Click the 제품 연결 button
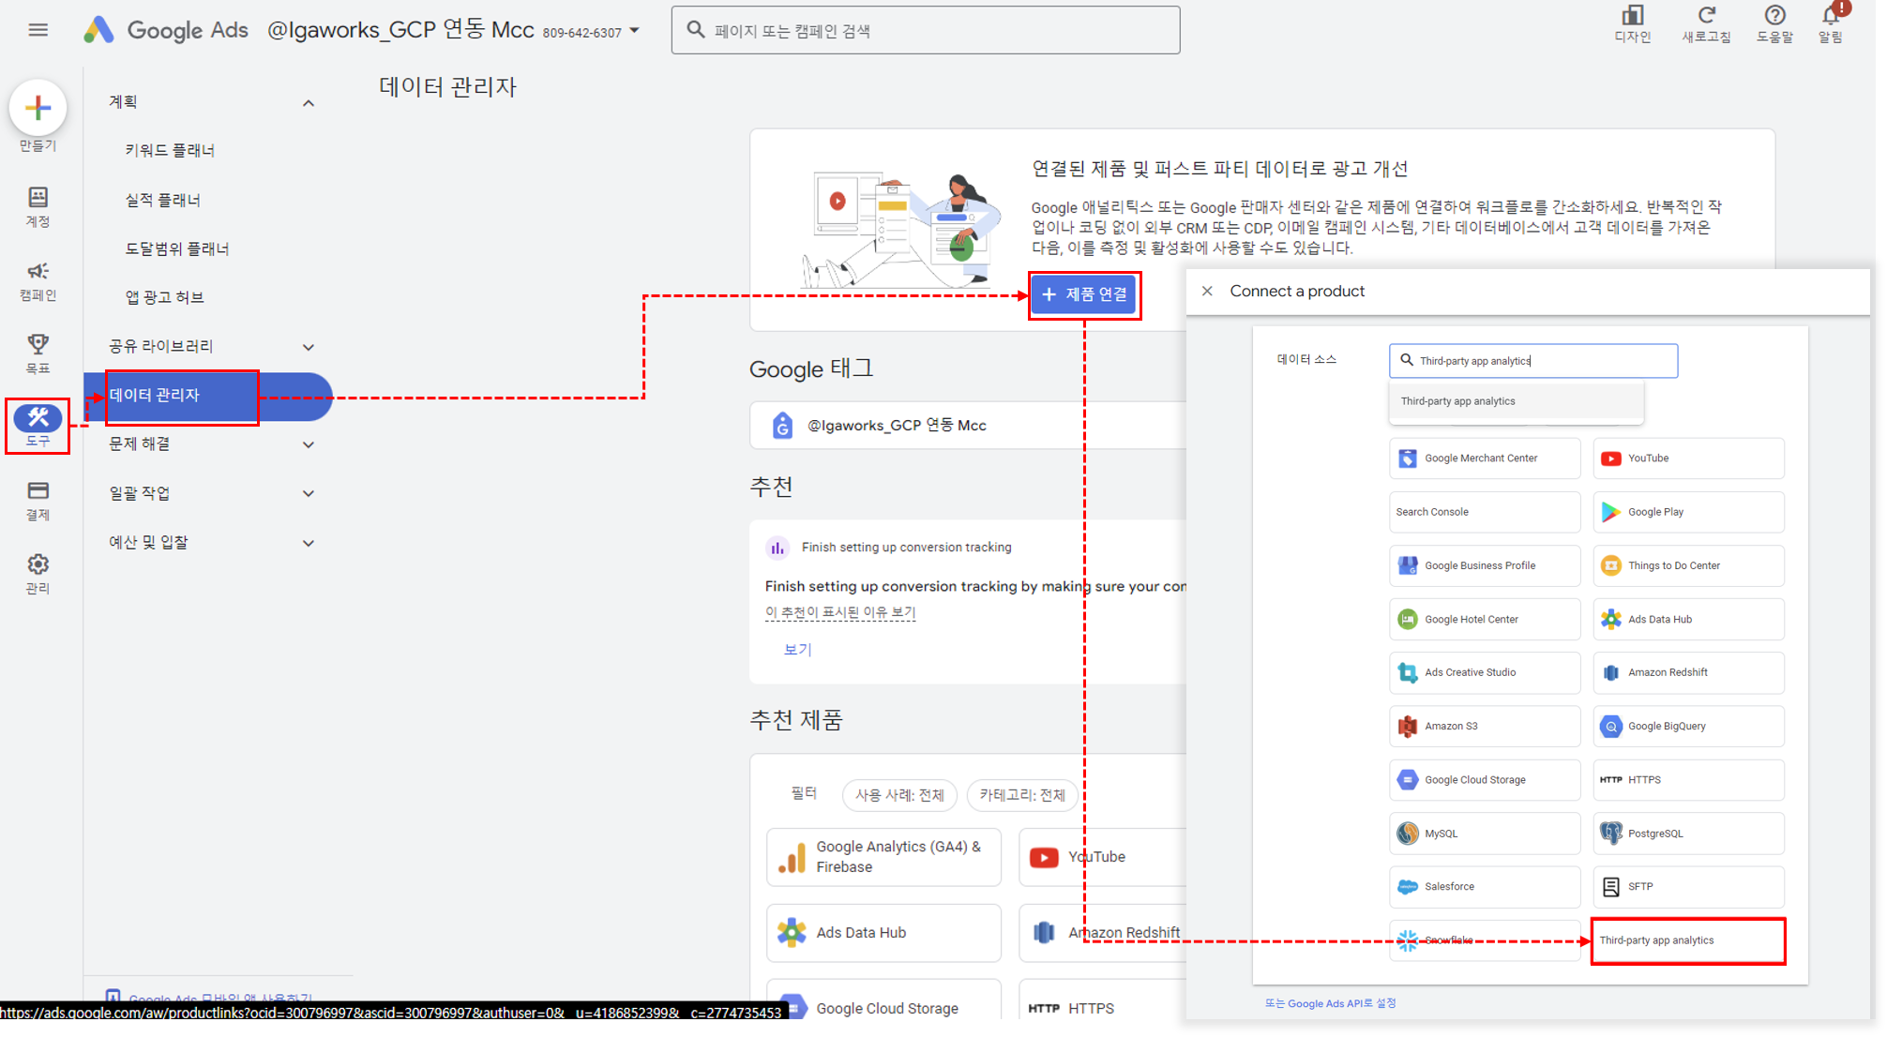 point(1084,294)
